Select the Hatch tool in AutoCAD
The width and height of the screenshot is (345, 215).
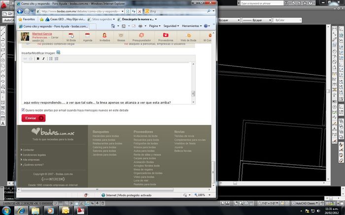pyautogui.click(x=3, y=102)
